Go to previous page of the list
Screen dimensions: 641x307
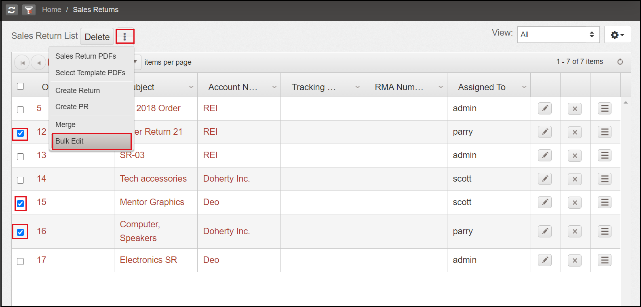pos(39,63)
